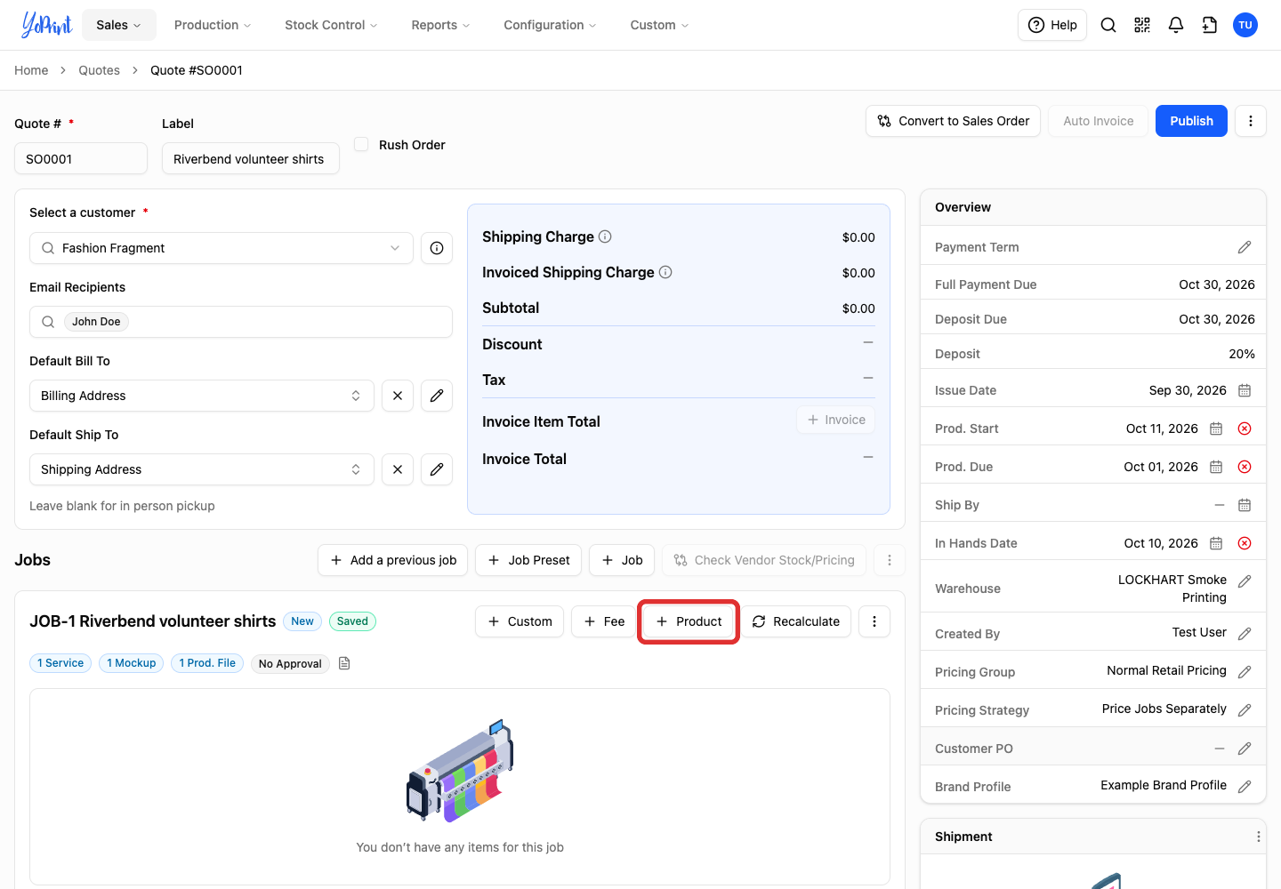1281x889 pixels.
Task: Edit the Customer PO pencil icon
Action: pyautogui.click(x=1245, y=749)
